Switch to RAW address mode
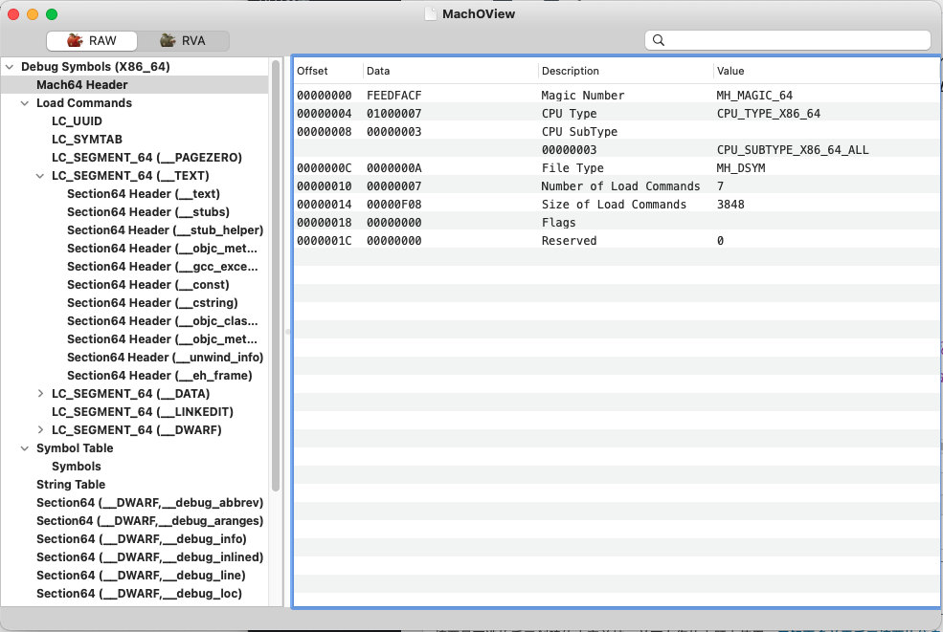This screenshot has height=632, width=943. tap(92, 41)
